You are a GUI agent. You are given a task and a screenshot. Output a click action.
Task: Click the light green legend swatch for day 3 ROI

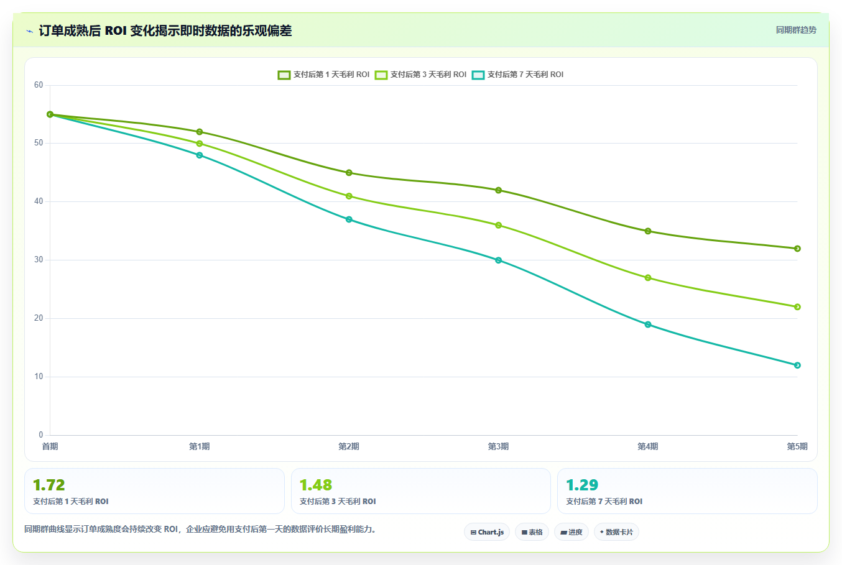(381, 75)
